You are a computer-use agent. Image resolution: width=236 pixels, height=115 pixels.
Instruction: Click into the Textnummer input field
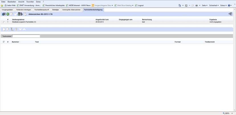tap(26, 36)
